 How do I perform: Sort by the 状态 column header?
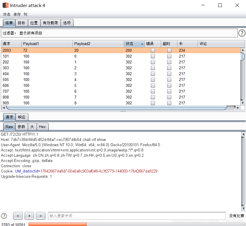coord(134,44)
